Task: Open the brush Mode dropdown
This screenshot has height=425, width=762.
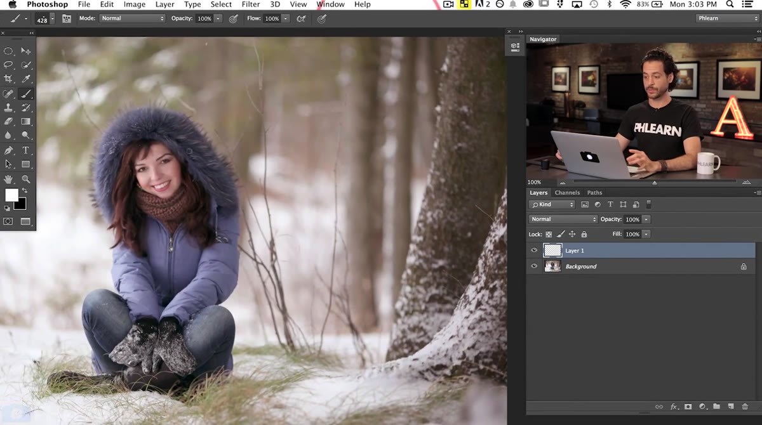Action: (x=131, y=18)
